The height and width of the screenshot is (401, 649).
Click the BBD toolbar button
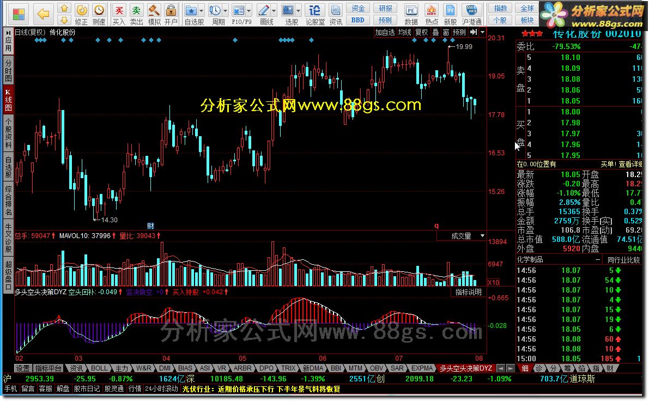358,20
